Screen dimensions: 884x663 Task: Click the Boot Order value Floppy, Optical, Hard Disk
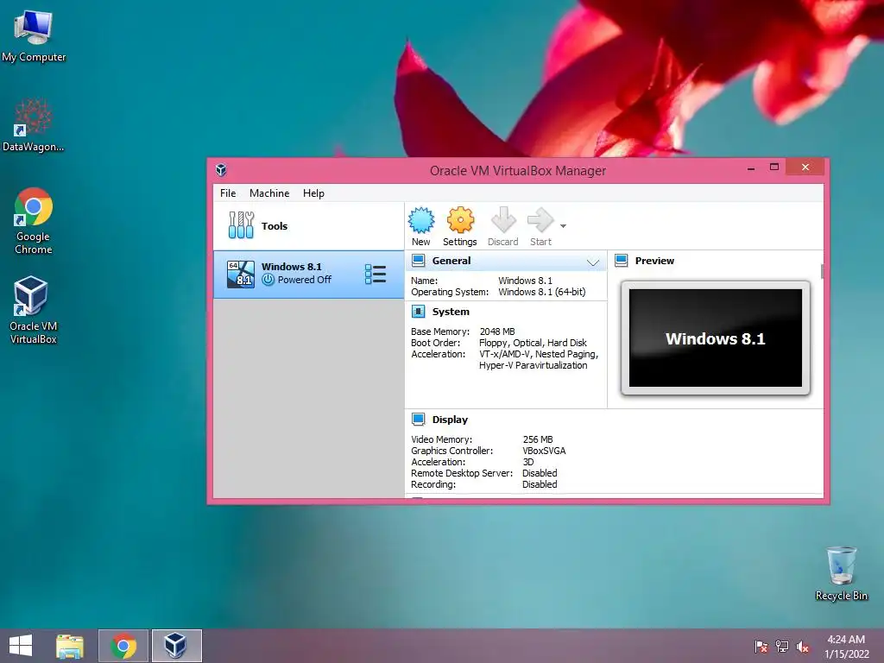(x=533, y=343)
